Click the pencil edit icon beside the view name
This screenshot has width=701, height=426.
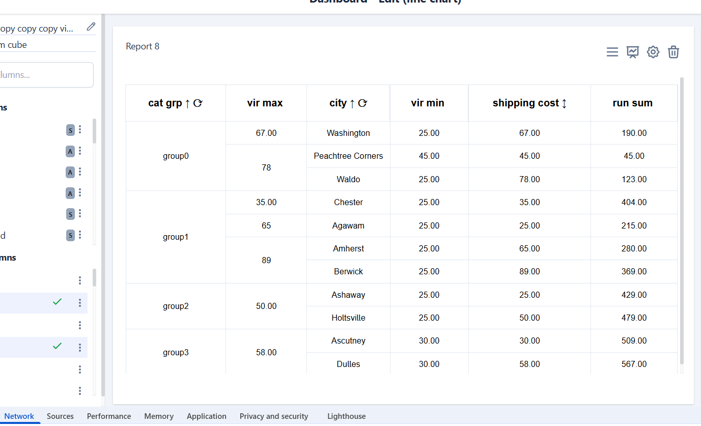[x=91, y=27]
